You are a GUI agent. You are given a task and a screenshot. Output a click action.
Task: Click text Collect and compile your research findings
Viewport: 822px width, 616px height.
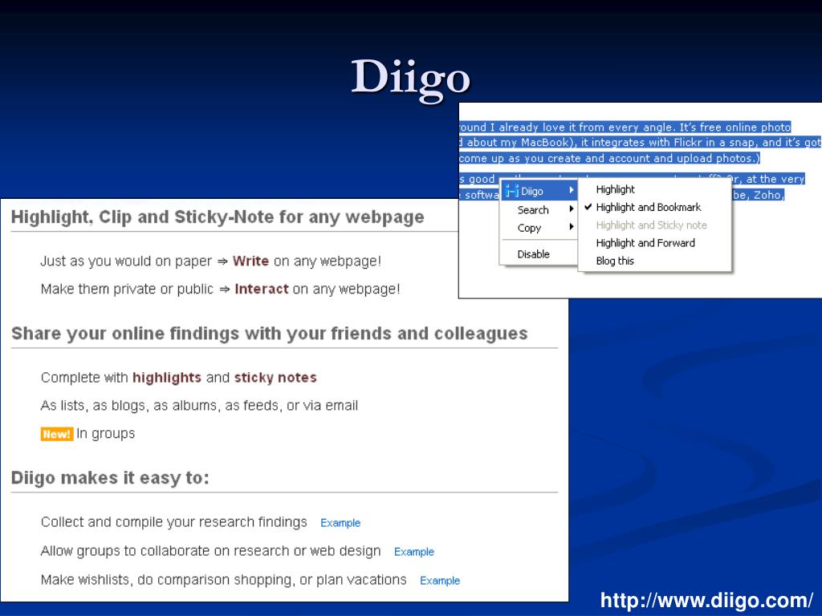click(x=174, y=522)
